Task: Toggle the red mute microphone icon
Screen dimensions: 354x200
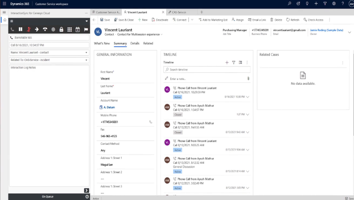Action: point(29,29)
